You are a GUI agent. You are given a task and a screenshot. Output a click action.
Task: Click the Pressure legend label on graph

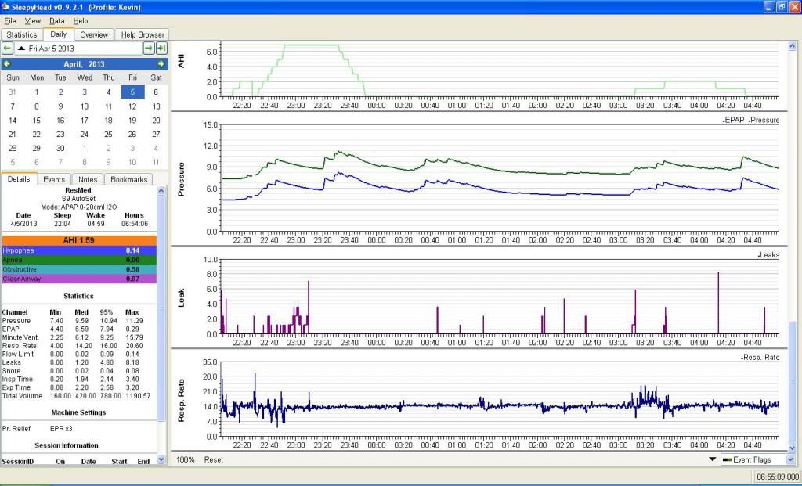765,120
